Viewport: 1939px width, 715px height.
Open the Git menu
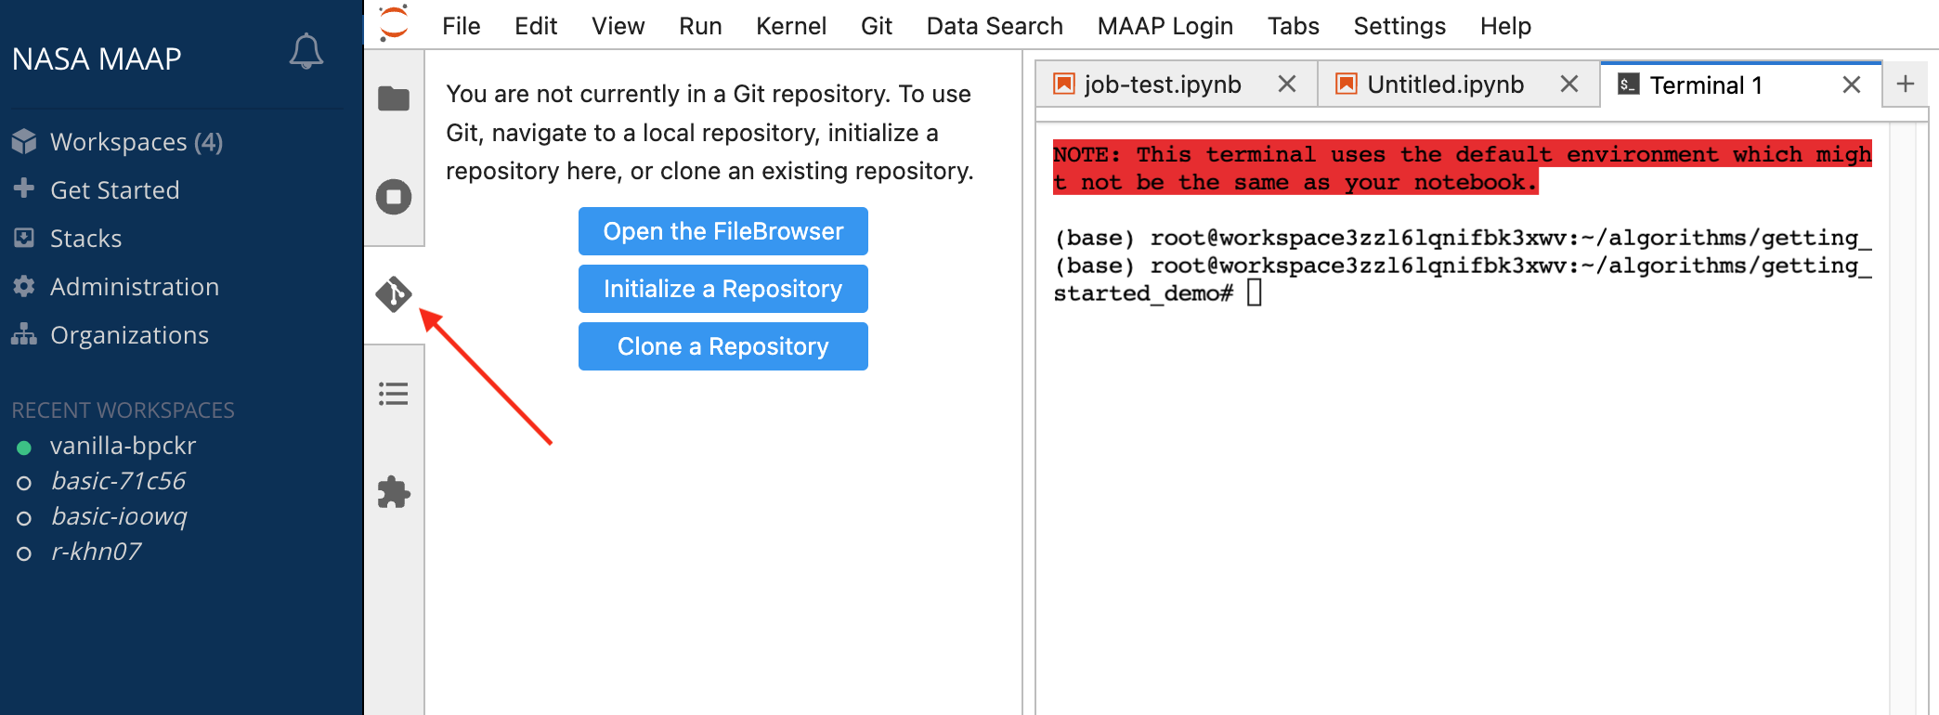click(877, 26)
